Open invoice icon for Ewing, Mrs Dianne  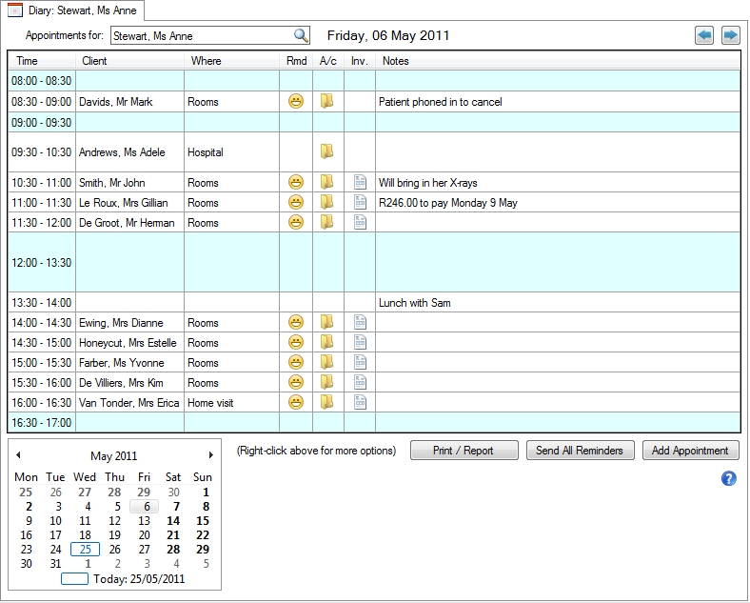[360, 323]
